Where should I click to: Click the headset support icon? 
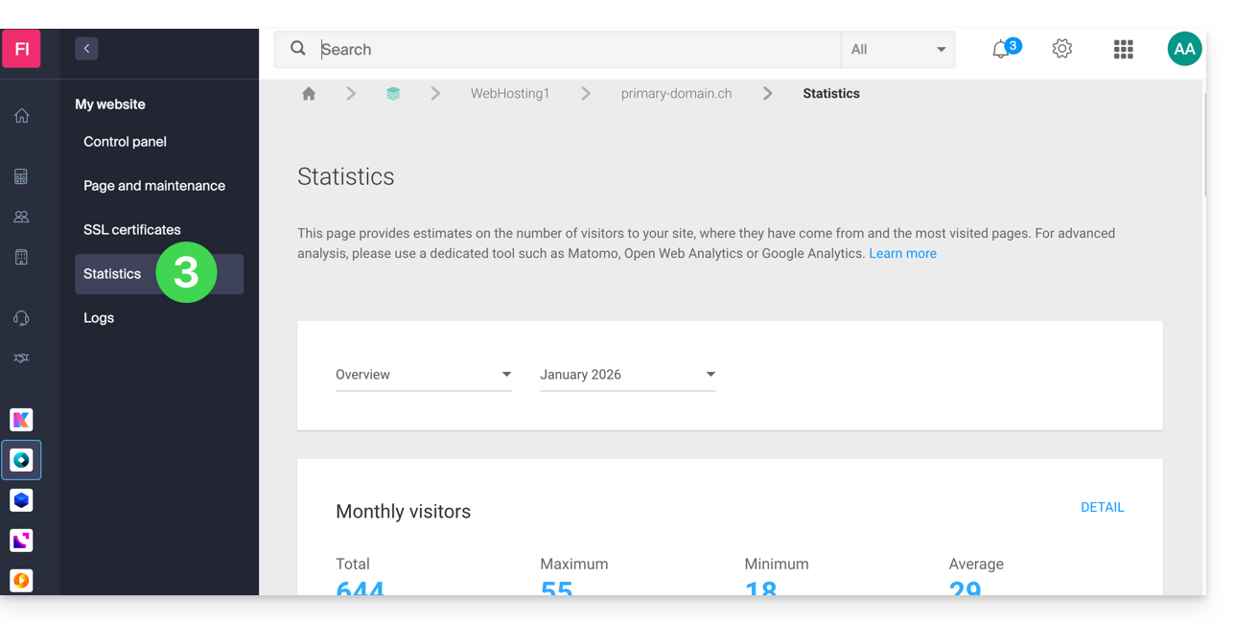point(21,318)
